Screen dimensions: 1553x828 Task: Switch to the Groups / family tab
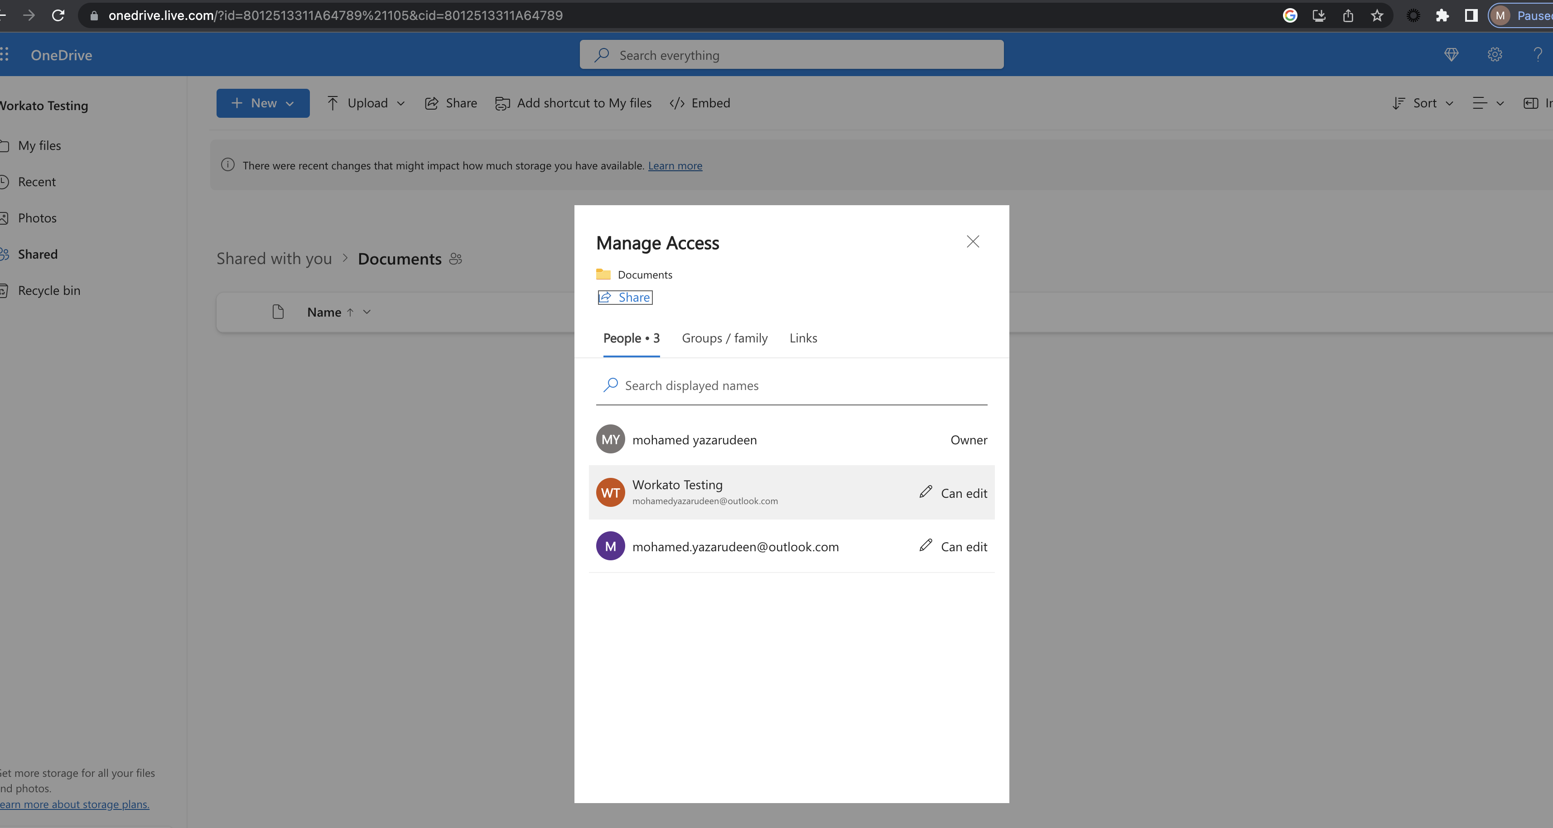pos(725,338)
